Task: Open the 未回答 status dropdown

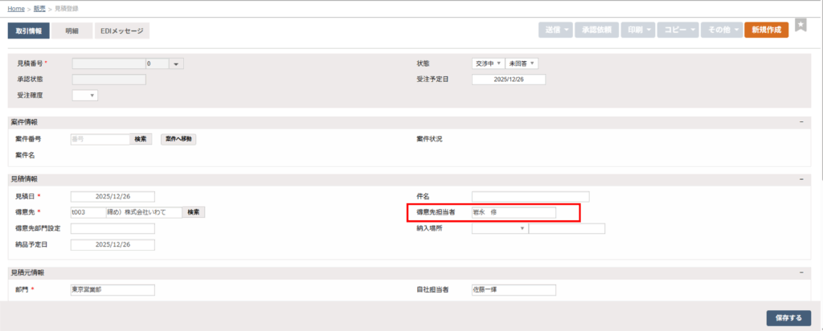Action: (522, 63)
